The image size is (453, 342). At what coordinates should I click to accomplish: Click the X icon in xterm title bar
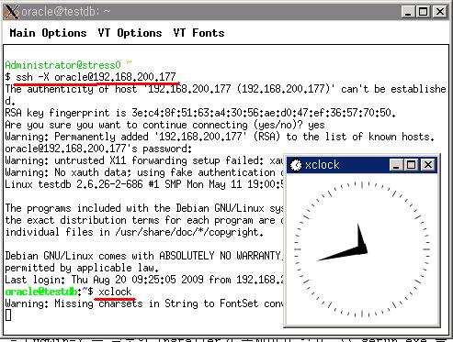pyautogui.click(x=11, y=12)
